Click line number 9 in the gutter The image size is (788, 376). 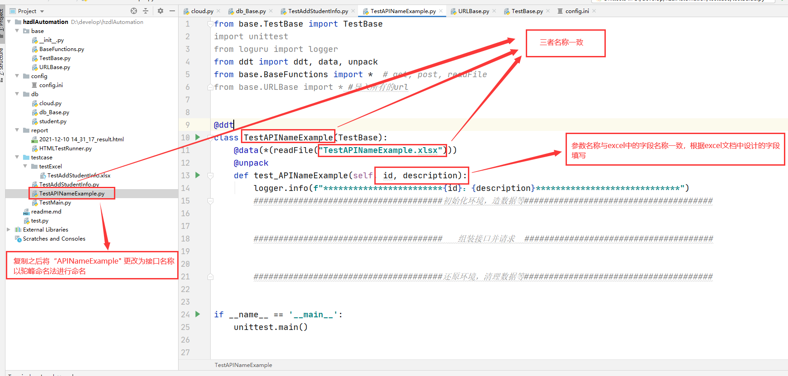(188, 125)
